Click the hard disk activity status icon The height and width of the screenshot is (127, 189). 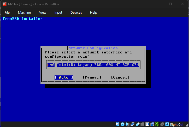(x=117, y=124)
